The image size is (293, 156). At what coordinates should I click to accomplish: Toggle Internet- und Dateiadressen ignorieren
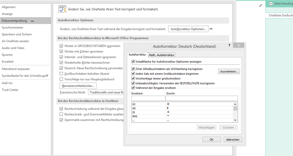[x=61, y=57]
